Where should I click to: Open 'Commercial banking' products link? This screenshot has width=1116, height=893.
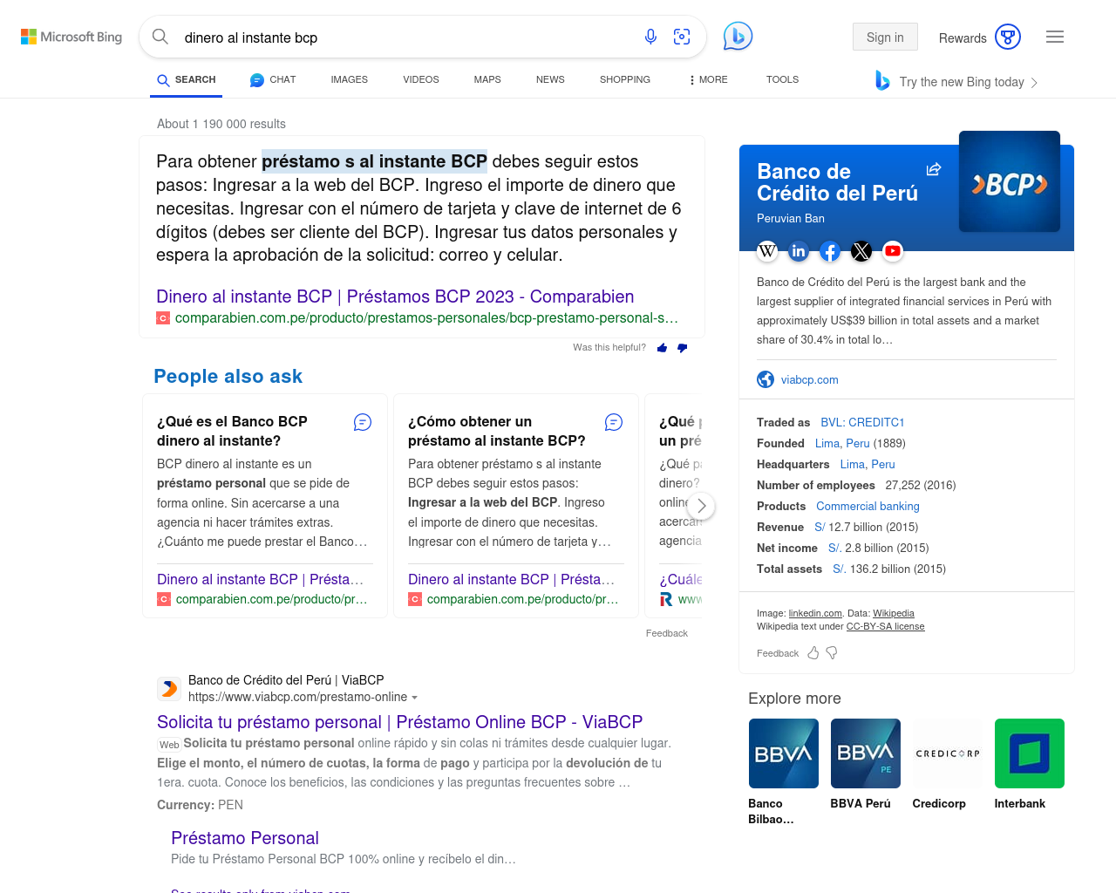868,506
